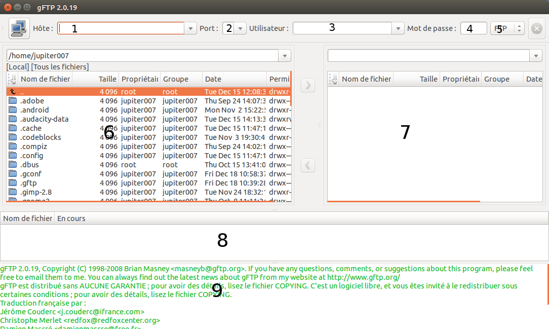
Task: Click the transfer queue Nom de fichier header
Action: tap(27, 218)
